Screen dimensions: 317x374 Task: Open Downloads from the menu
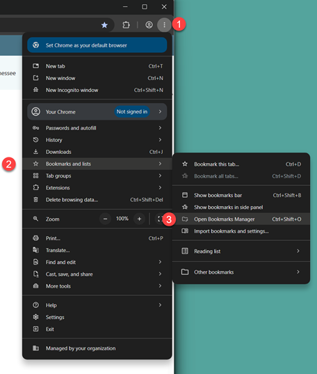pyautogui.click(x=97, y=152)
